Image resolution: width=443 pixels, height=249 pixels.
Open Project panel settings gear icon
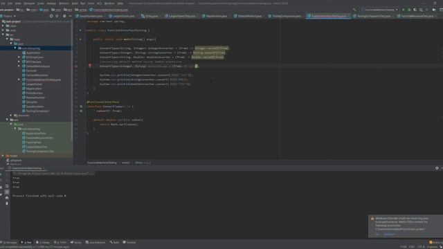[x=64, y=16]
